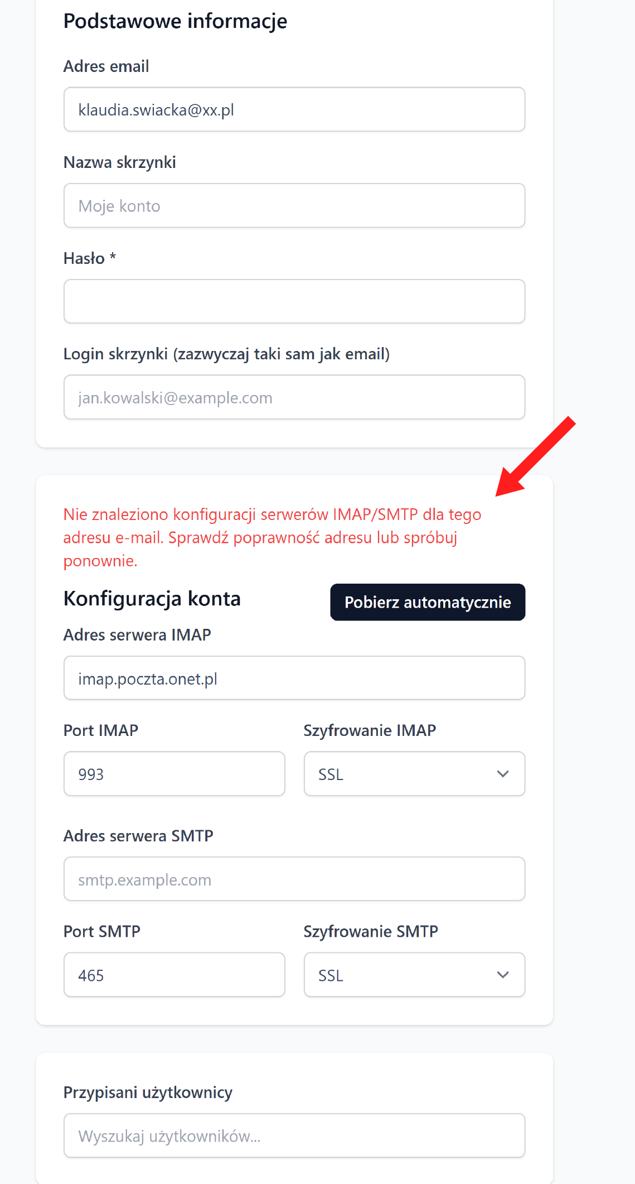Click the Nazwa skrzynki label

pos(119,162)
